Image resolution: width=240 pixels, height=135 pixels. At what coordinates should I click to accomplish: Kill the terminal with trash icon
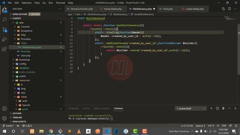tap(223, 108)
